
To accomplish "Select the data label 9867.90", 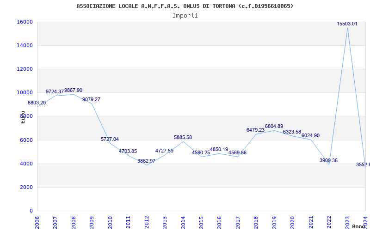I will tap(74, 90).
